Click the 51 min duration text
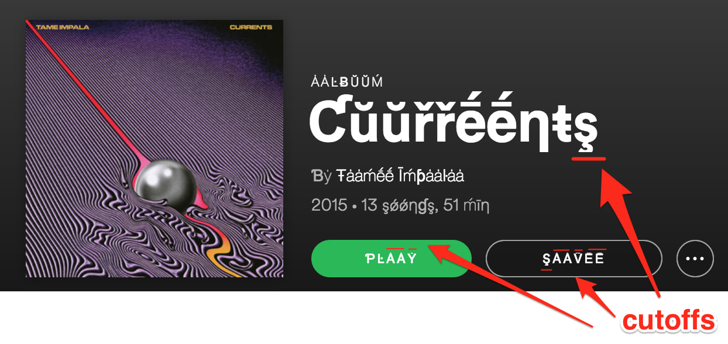The image size is (728, 344). pos(466,205)
